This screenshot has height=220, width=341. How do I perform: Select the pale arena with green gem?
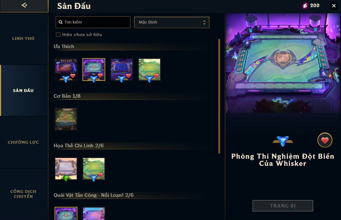(66, 169)
